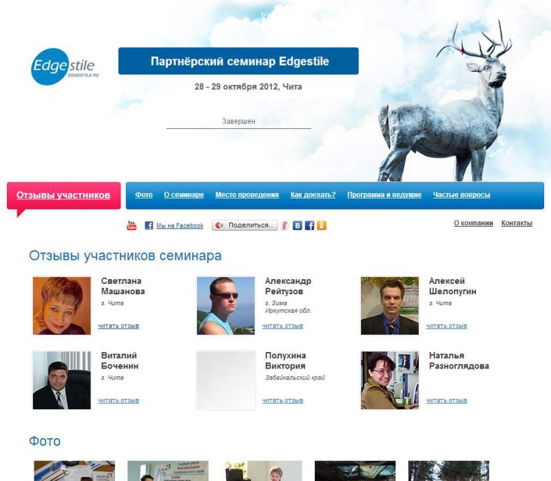Viewport: 551px width, 481px height.
Task: Share via the Ya.ru red figure icon
Action: click(x=285, y=225)
